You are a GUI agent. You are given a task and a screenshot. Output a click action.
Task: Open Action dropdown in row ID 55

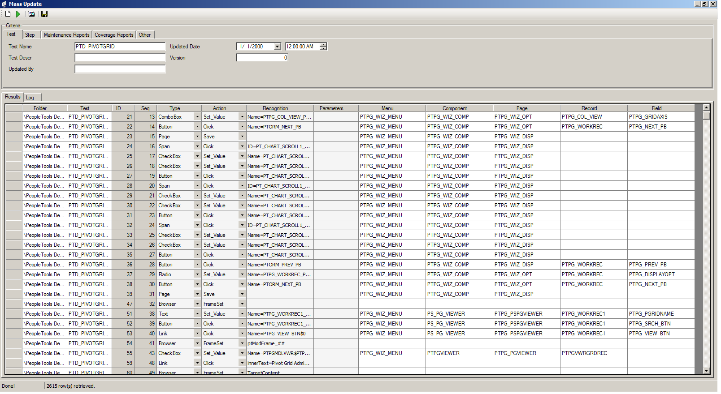click(x=242, y=353)
